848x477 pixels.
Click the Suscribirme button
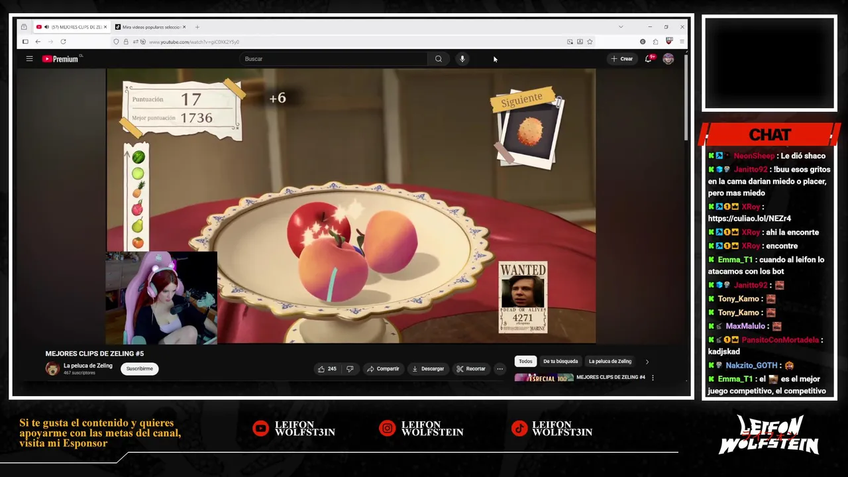[139, 369]
